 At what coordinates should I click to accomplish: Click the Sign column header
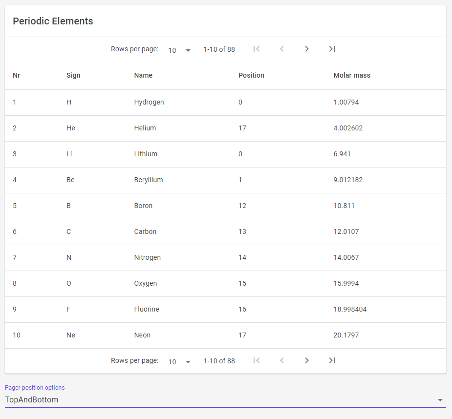(73, 75)
